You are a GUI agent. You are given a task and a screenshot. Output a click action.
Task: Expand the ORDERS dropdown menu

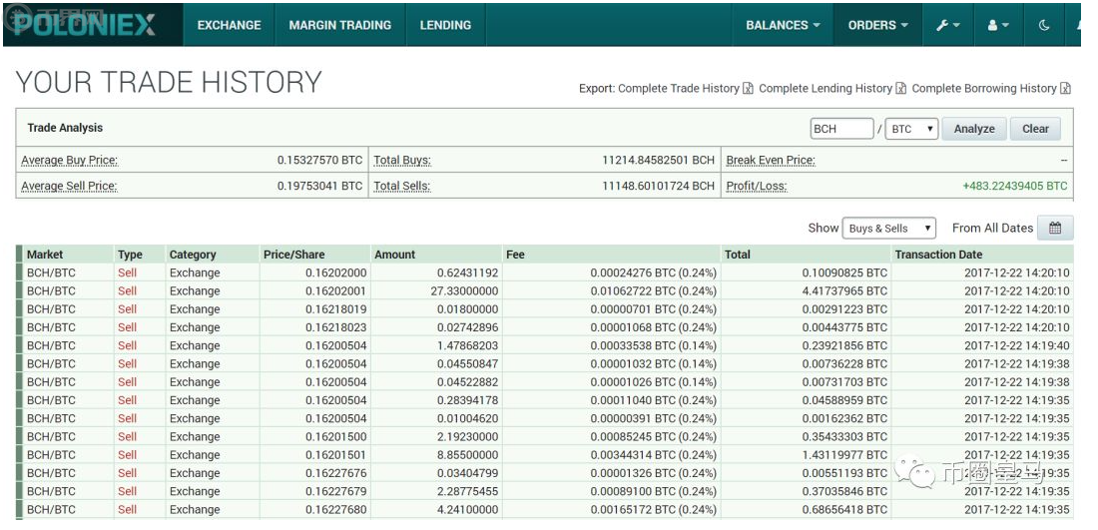point(877,25)
